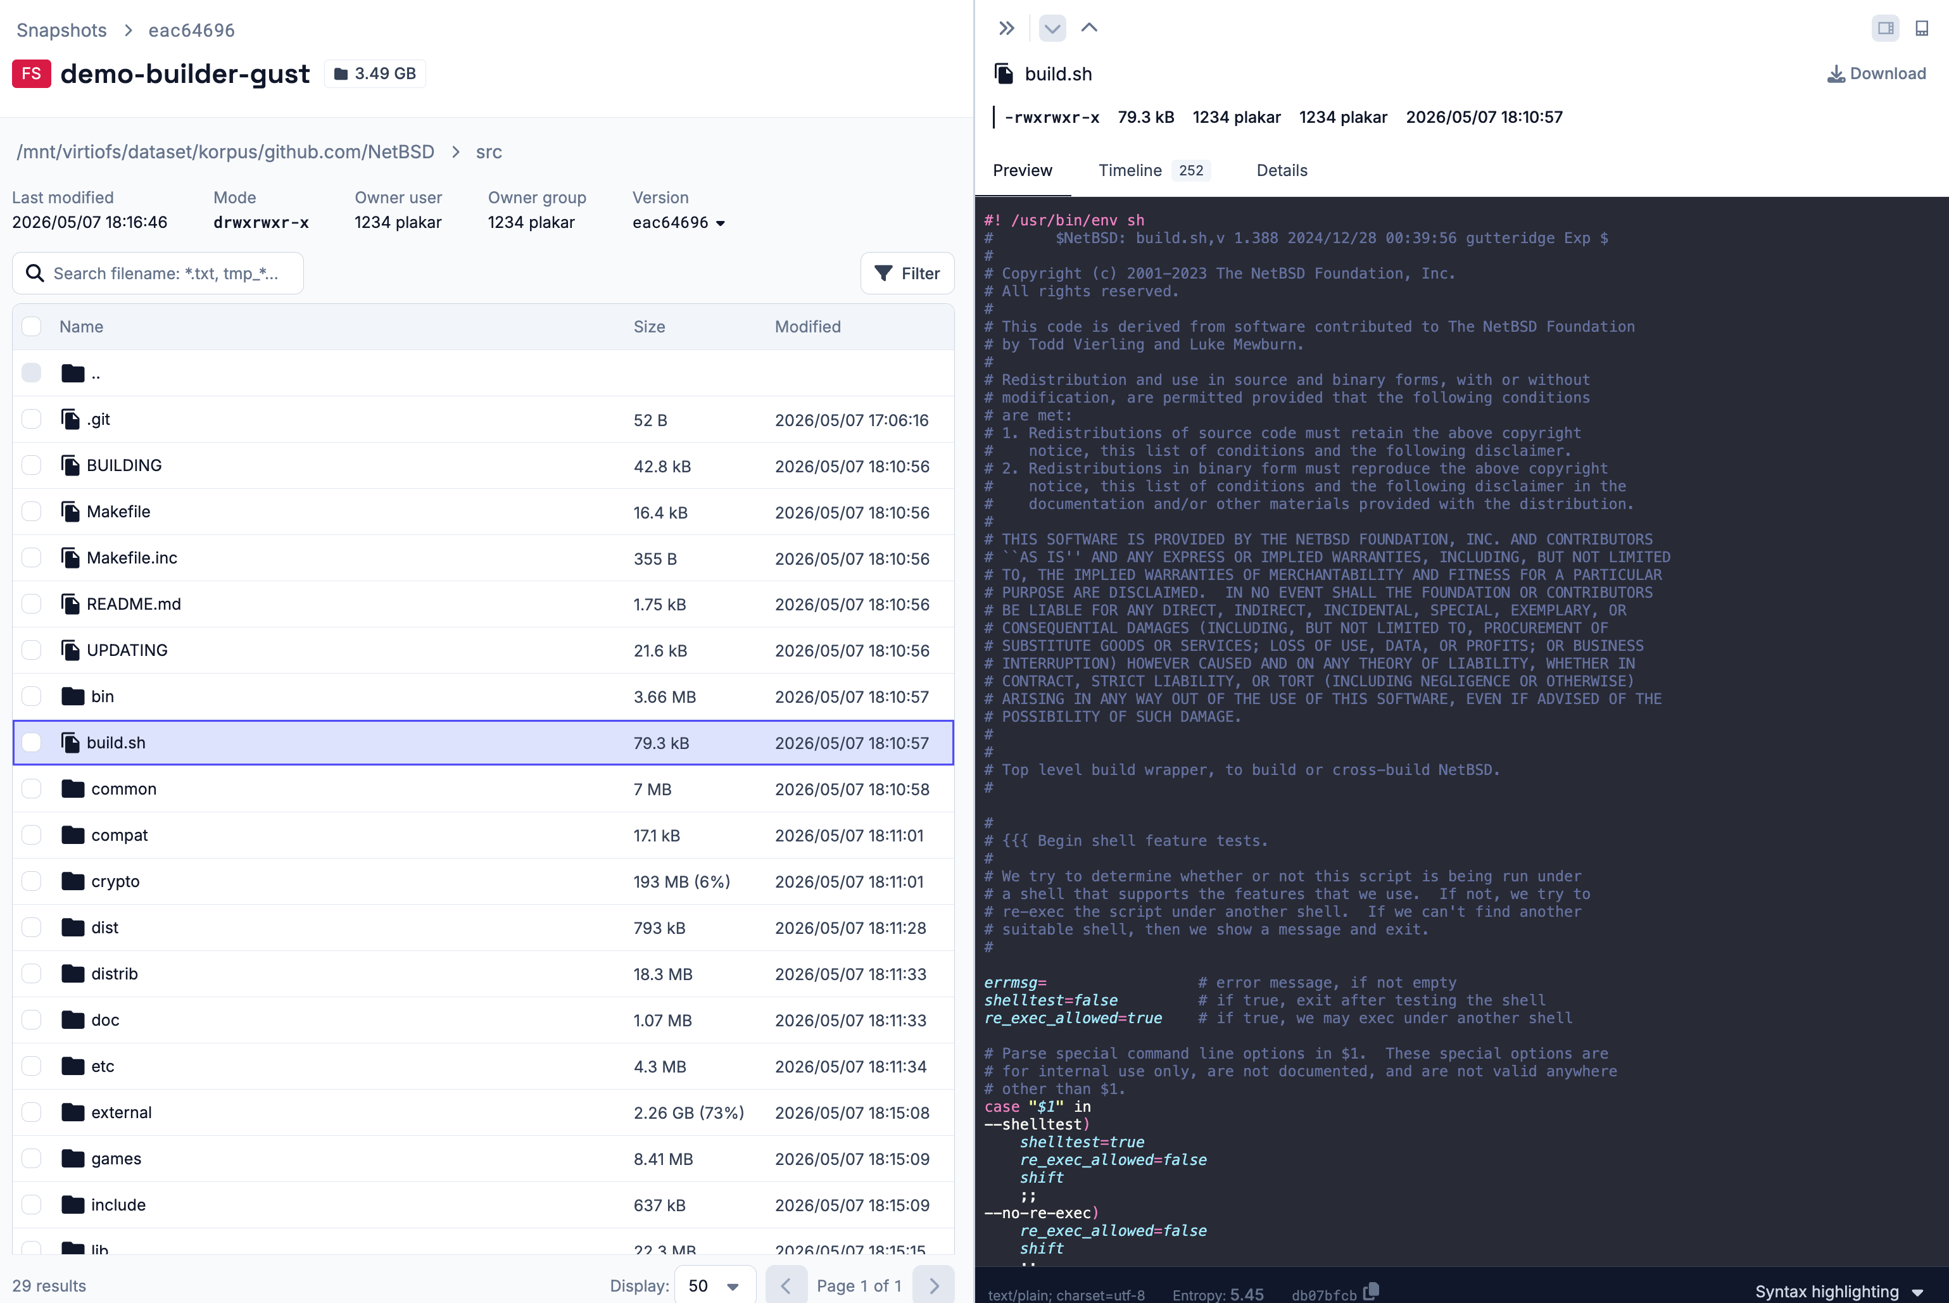Image resolution: width=1949 pixels, height=1303 pixels.
Task: Open the common folder icon
Action: point(73,789)
